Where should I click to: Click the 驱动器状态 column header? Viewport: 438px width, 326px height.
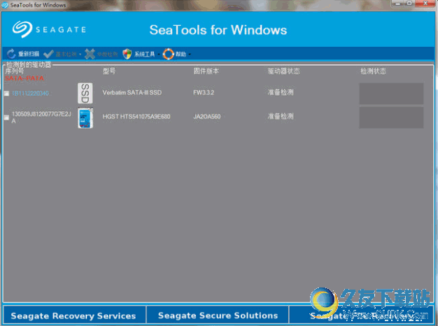[x=283, y=71]
